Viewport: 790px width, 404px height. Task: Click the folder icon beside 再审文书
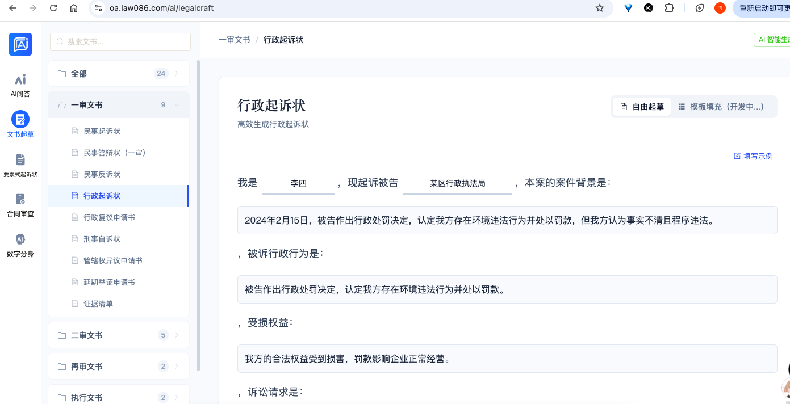tap(62, 367)
